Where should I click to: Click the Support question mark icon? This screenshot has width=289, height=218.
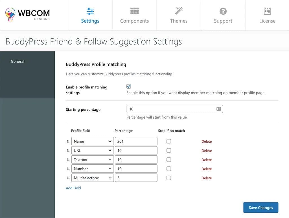click(x=223, y=11)
